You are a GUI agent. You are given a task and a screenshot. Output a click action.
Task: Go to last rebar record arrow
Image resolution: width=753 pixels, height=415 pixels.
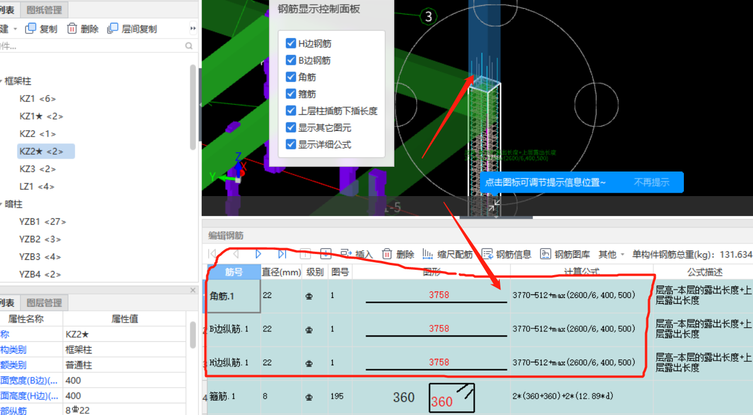(x=282, y=254)
